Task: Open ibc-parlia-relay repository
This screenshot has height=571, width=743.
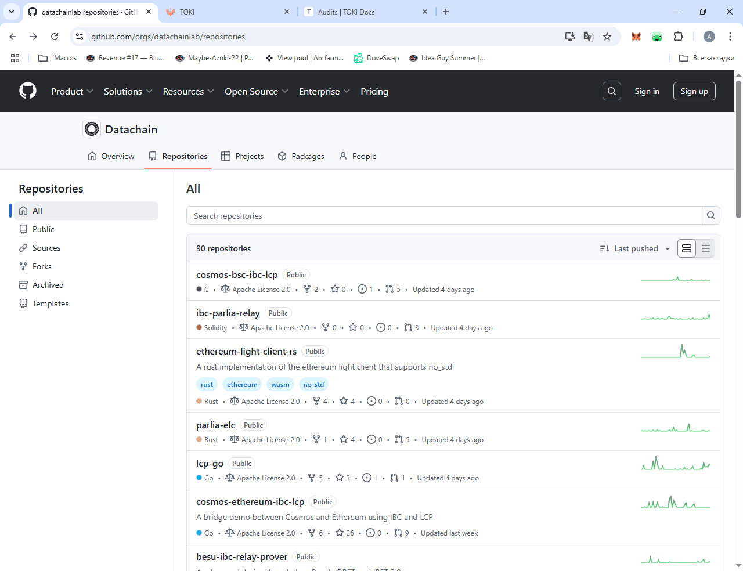Action: pyautogui.click(x=228, y=313)
